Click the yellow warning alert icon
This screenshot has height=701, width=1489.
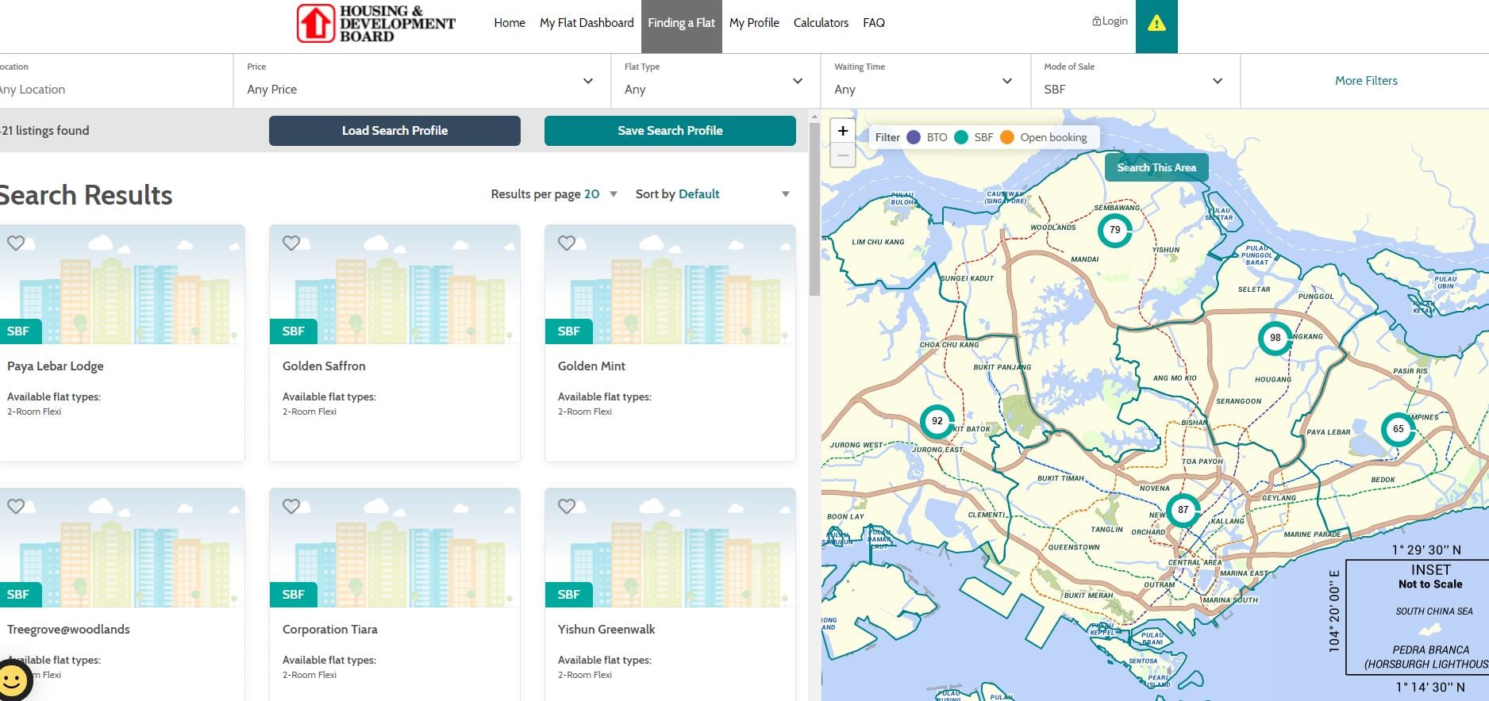click(1156, 24)
